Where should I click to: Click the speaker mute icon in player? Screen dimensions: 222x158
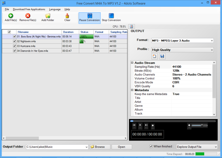(x=189, y=125)
